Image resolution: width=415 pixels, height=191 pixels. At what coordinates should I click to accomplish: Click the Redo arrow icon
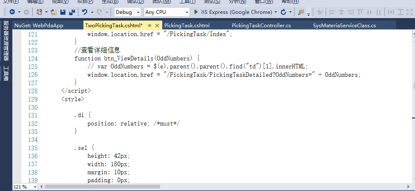tap(99, 12)
